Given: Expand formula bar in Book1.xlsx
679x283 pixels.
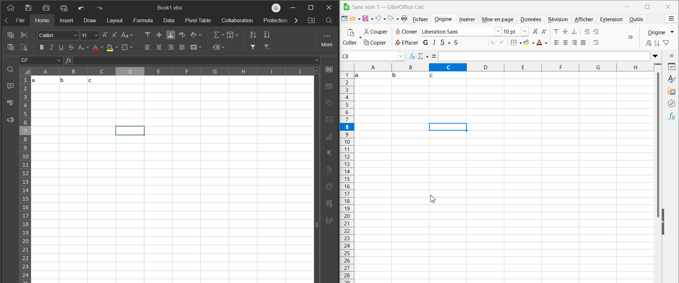Looking at the screenshot, I should pos(317,60).
